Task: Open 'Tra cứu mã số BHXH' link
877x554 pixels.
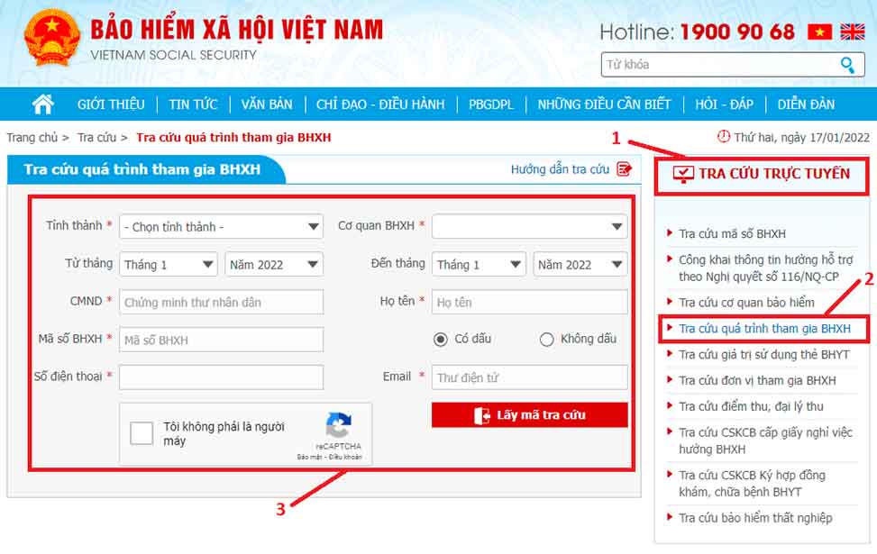Action: tap(732, 233)
